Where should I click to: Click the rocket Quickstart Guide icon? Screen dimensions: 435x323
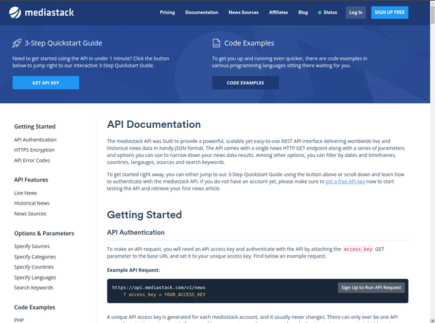[x=16, y=44]
